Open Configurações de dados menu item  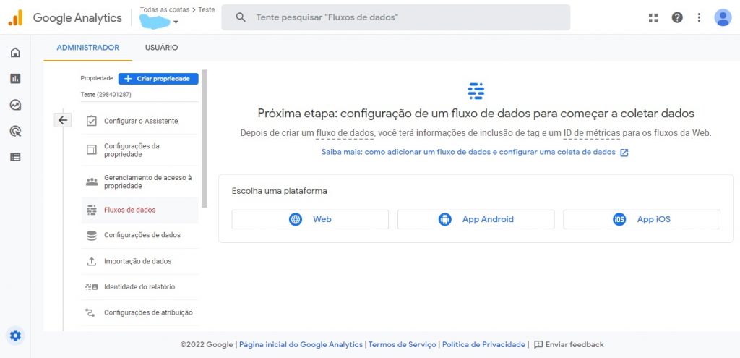tap(139, 235)
